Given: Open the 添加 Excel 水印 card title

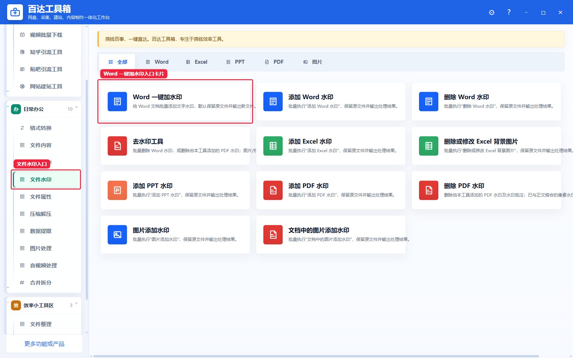Looking at the screenshot, I should [x=310, y=141].
